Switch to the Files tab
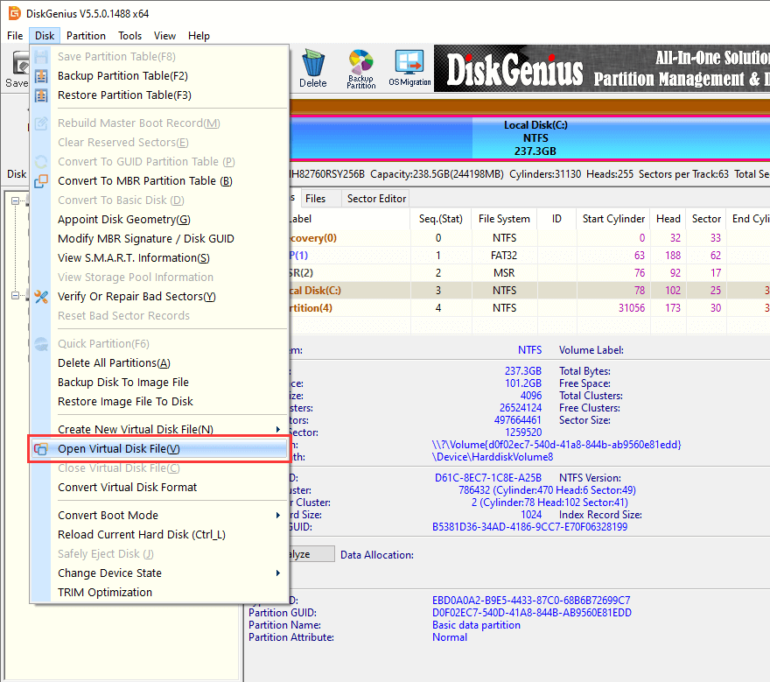The image size is (770, 682). click(316, 199)
